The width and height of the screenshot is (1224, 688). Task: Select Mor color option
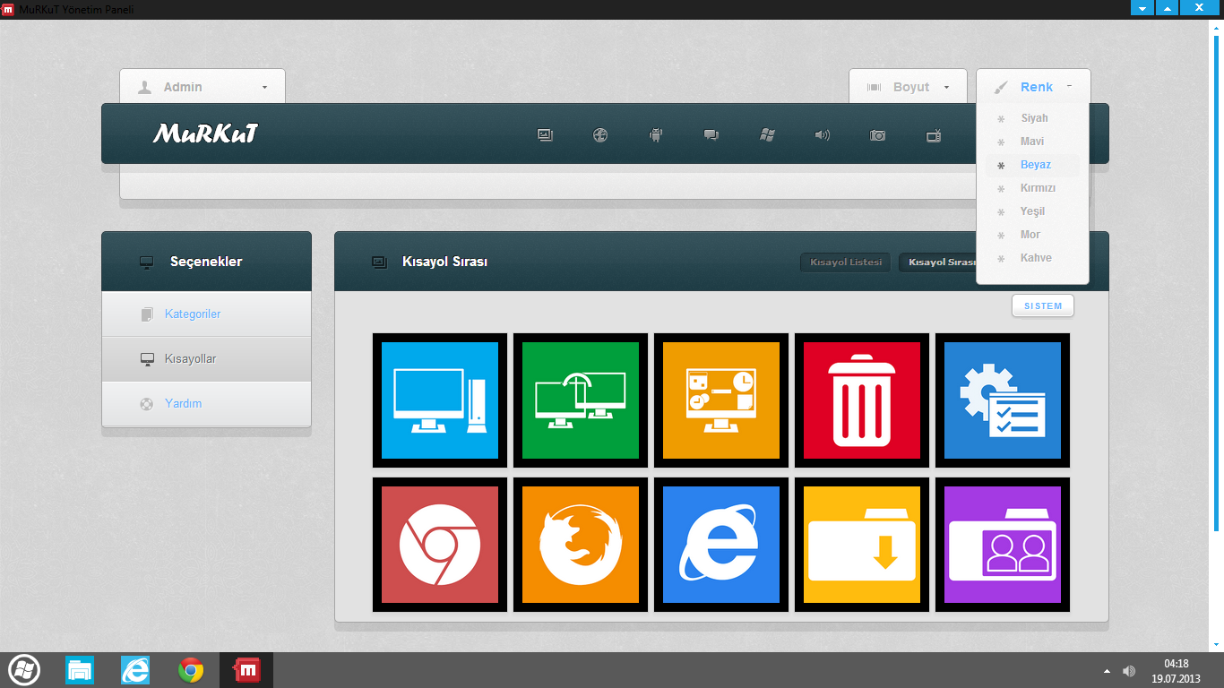[1033, 235]
